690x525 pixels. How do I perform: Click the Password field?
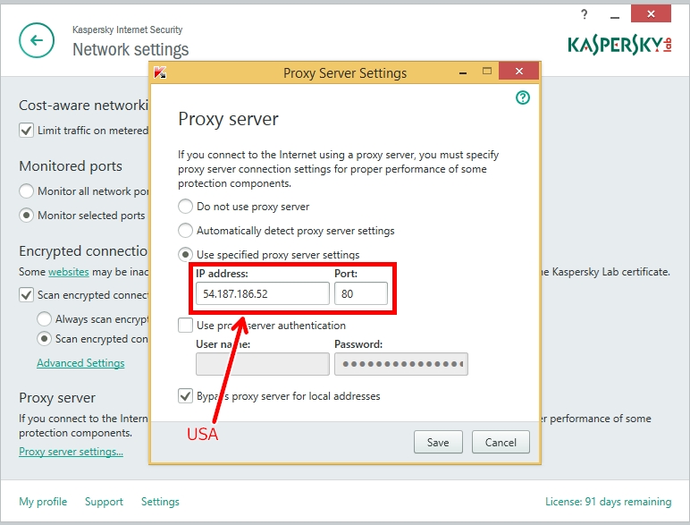pyautogui.click(x=401, y=364)
